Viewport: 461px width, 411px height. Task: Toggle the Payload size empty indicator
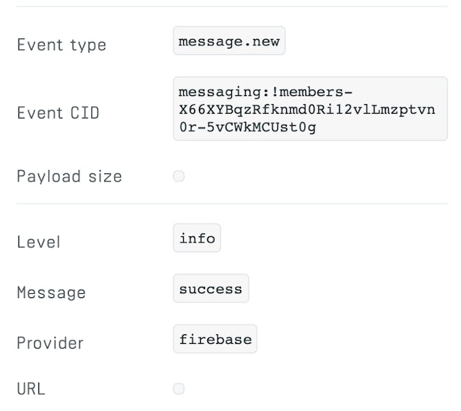pos(178,177)
